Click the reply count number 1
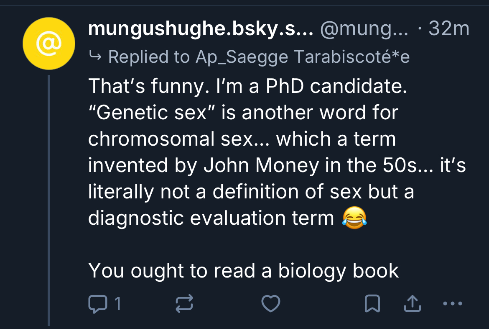The height and width of the screenshot is (329, 489). coord(118,304)
